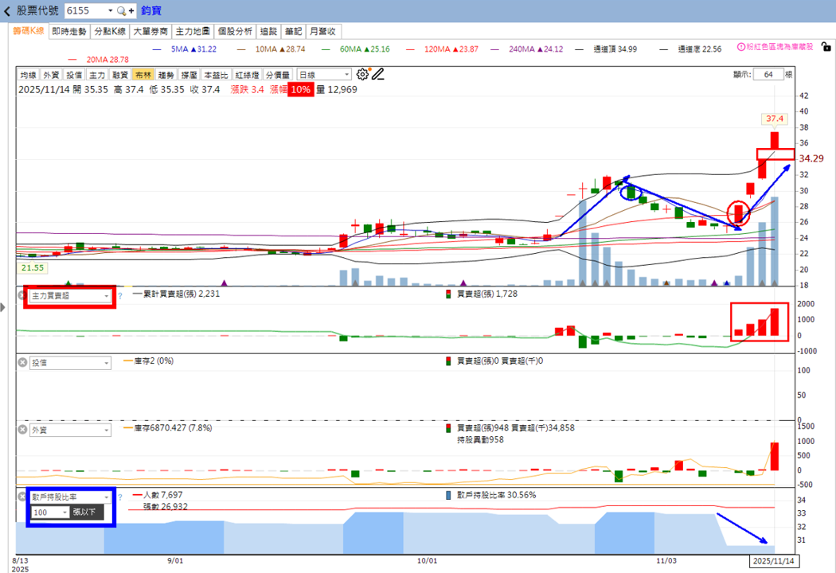836x573 pixels.
Task: Close the 投信 sub-chart panel
Action: tap(22, 362)
